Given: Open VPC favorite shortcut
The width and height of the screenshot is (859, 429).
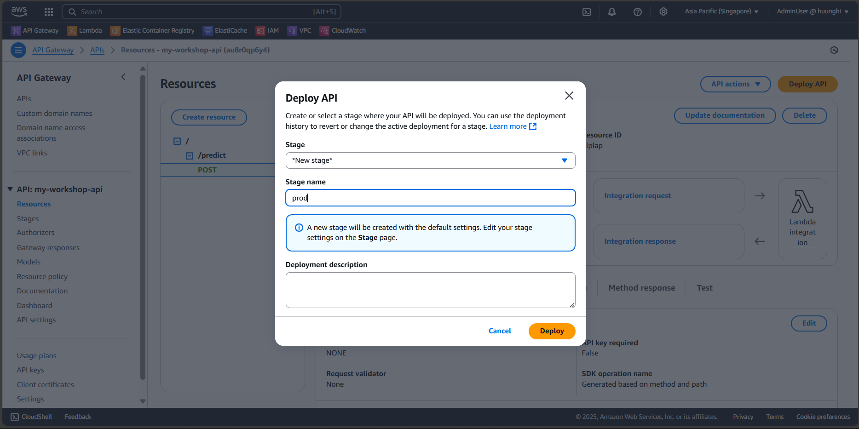Looking at the screenshot, I should tap(300, 30).
